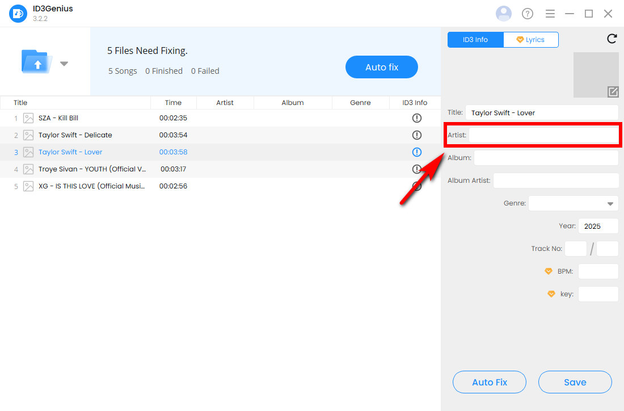Click the Save button
Viewport: 624px width, 411px height.
click(x=575, y=382)
